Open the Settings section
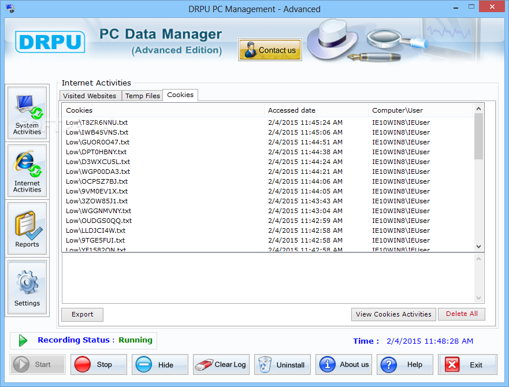Image resolution: width=509 pixels, height=387 pixels. click(27, 287)
